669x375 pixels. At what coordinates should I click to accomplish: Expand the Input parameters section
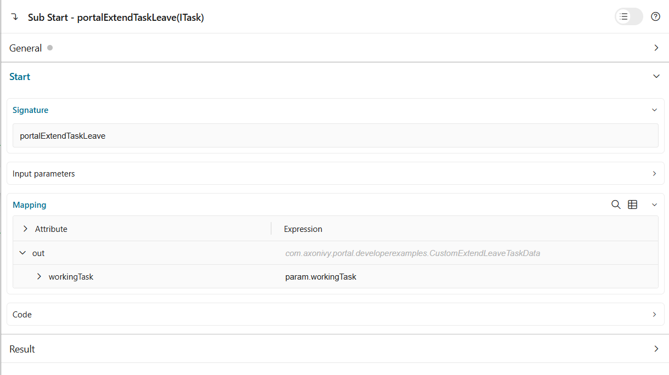[654, 173]
